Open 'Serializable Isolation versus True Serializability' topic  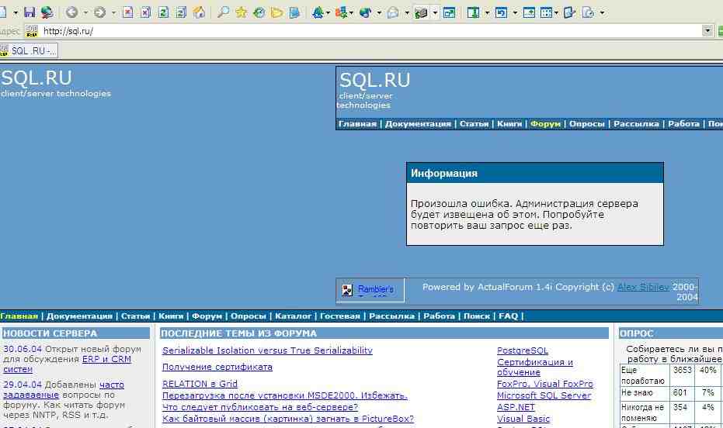[x=267, y=350]
